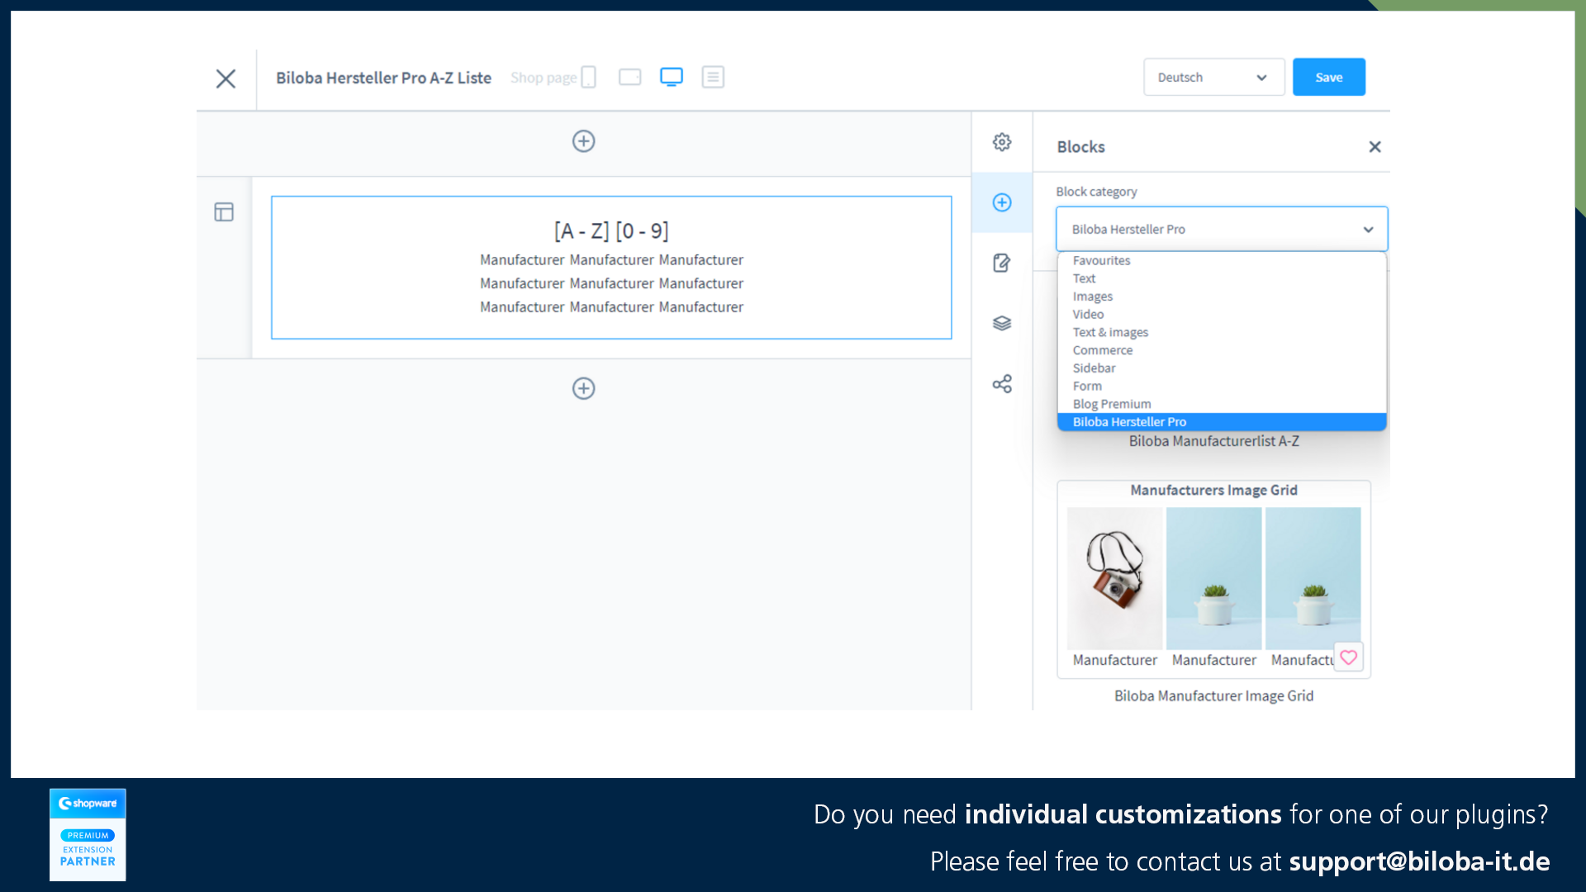Click the share network icon
Image resolution: width=1586 pixels, height=892 pixels.
coord(1001,383)
